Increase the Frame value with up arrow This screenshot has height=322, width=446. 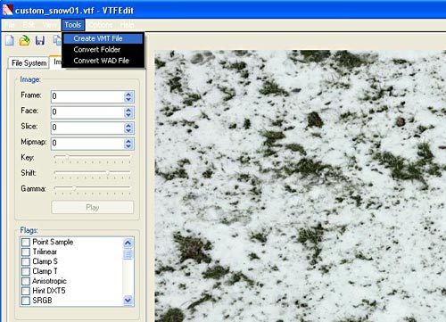(x=128, y=94)
